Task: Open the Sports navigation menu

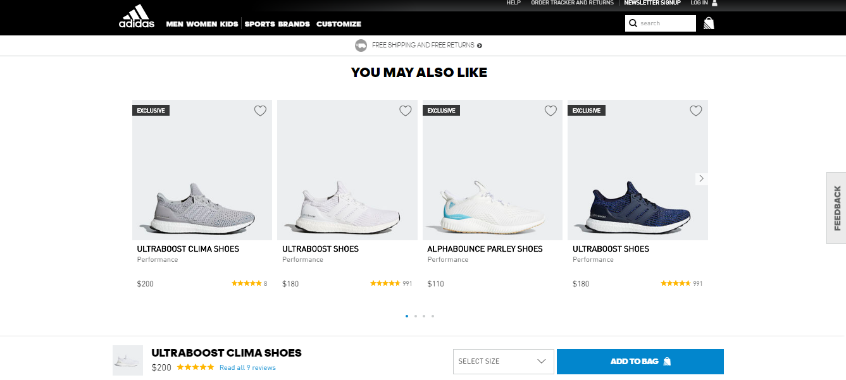Action: 260,24
